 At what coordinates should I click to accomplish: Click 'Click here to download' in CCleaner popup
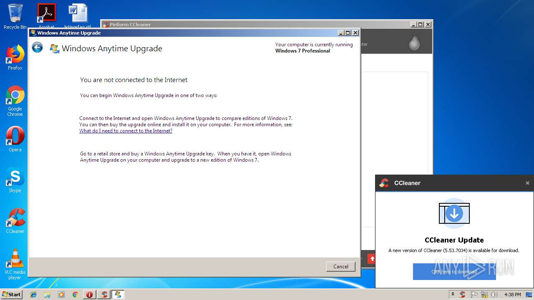pyautogui.click(x=454, y=272)
